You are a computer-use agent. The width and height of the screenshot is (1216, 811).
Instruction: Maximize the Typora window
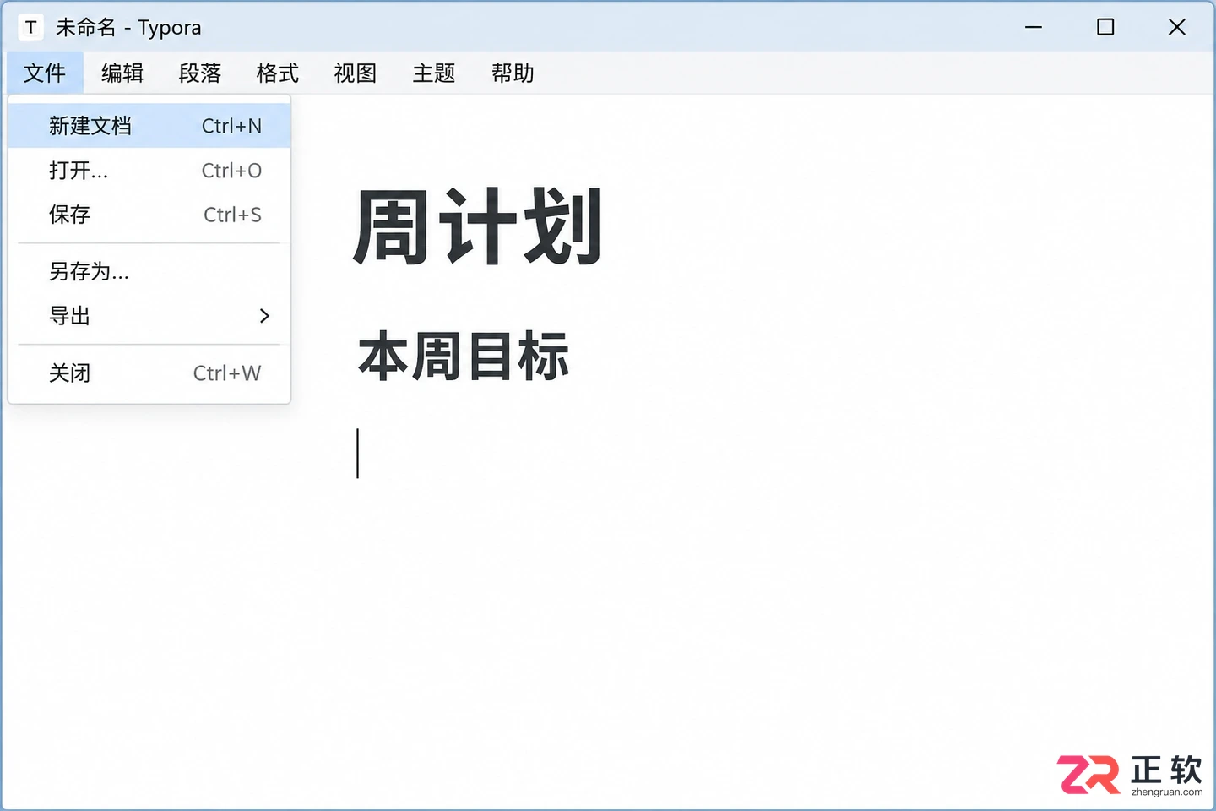tap(1105, 27)
